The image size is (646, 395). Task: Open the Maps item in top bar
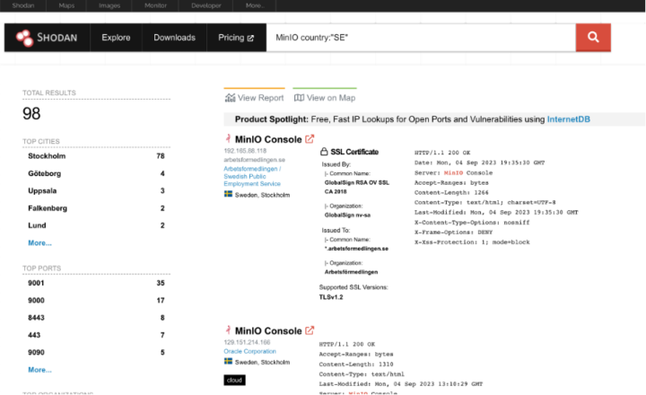[x=66, y=5]
